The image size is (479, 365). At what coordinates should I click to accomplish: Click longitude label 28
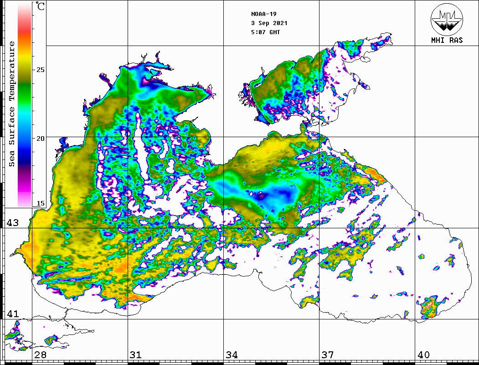pos(40,355)
